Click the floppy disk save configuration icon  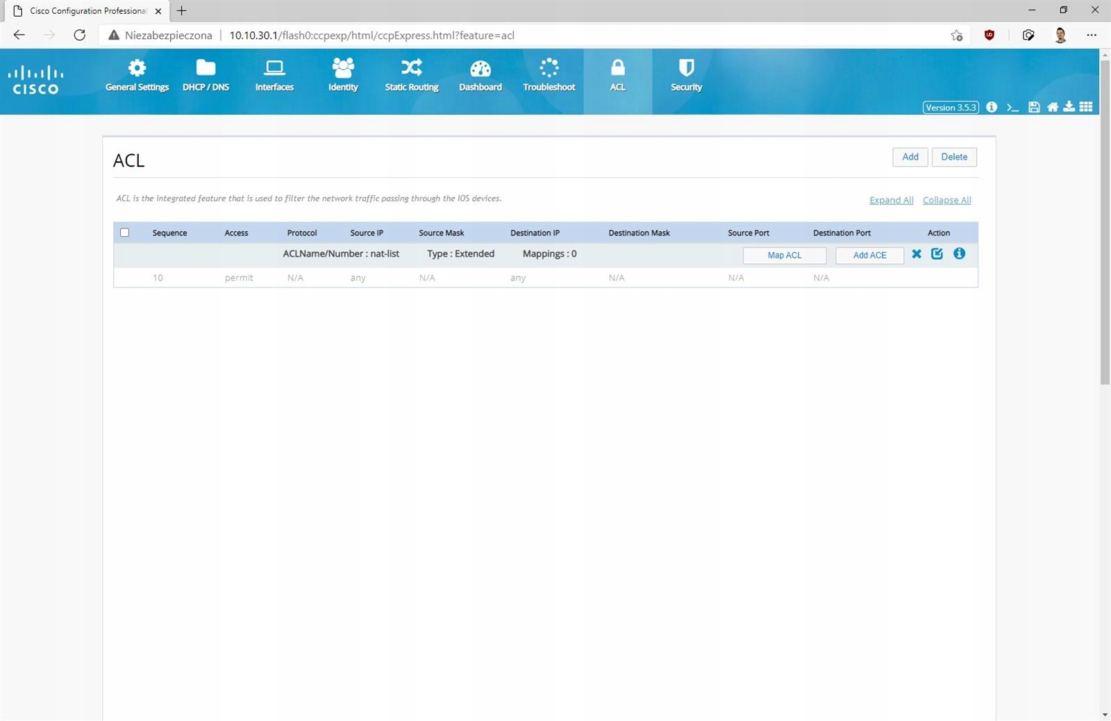pos(1034,107)
